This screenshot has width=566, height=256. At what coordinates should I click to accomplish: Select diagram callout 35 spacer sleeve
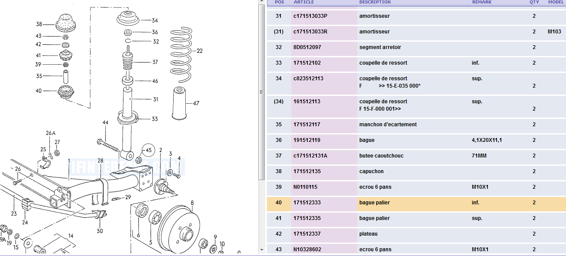[x=39, y=76]
